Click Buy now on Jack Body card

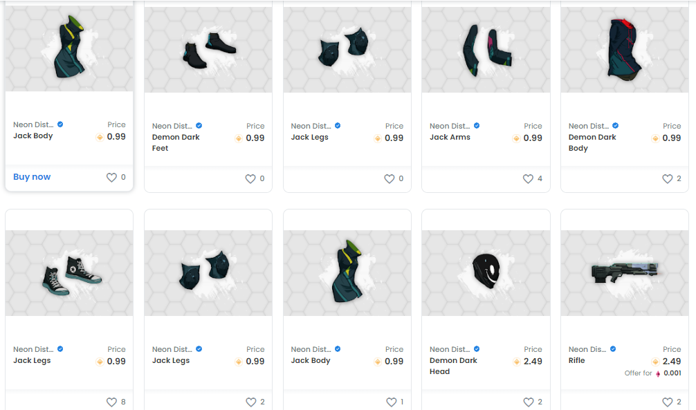[x=32, y=176]
